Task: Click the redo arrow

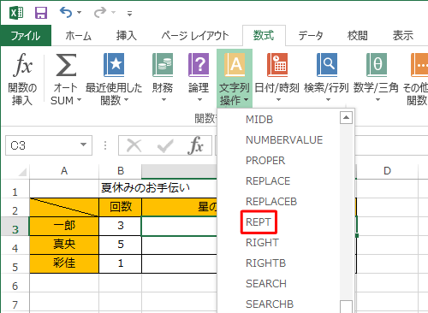Action: pos(100,13)
